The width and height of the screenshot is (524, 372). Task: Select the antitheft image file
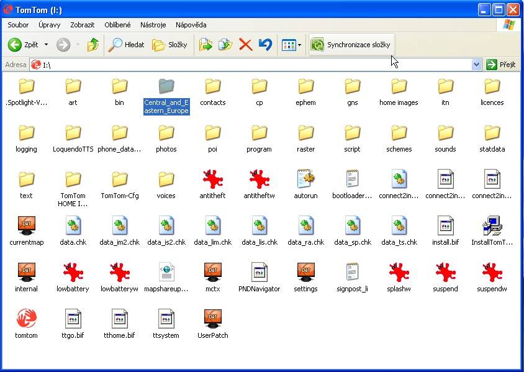212,184
